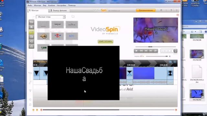Click the timeline view icon at ruler right
The image size is (207, 116).
click(170, 62)
